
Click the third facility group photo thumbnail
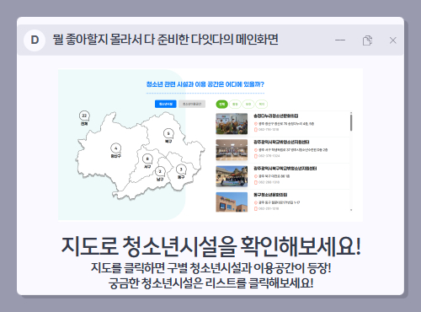pyautogui.click(x=232, y=176)
